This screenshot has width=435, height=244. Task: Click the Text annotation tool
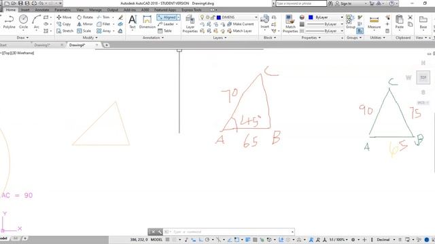(133, 22)
